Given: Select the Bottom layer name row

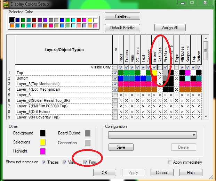Looking at the screenshot, I should pyautogui.click(x=64, y=78).
